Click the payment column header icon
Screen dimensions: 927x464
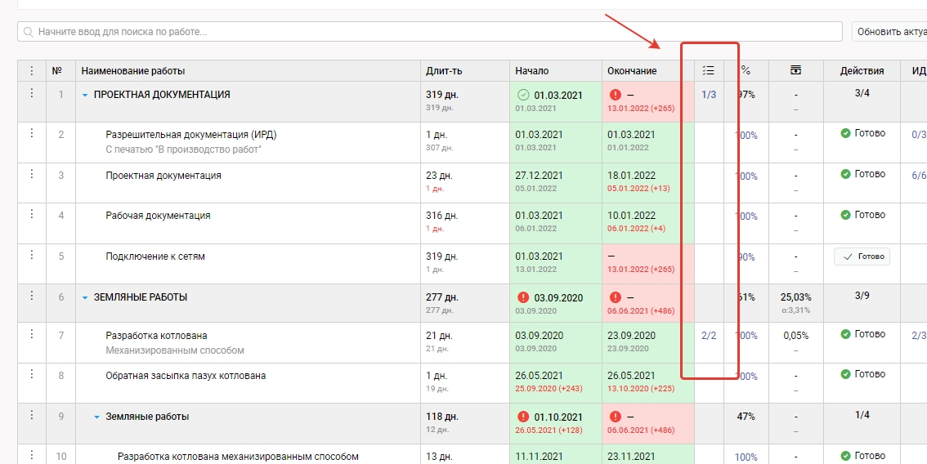click(795, 71)
